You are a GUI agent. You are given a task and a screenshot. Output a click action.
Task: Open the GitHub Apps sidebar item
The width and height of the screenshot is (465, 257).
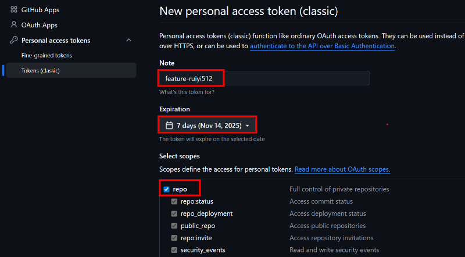(x=40, y=10)
